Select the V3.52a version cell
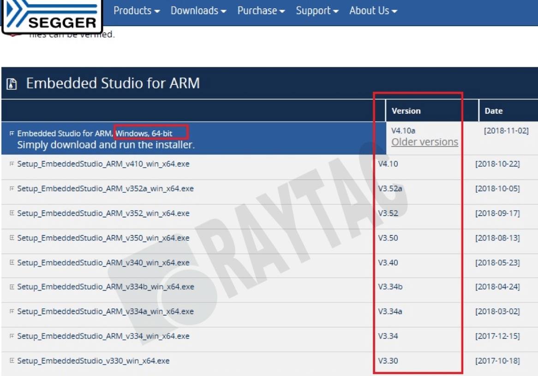 click(x=390, y=188)
